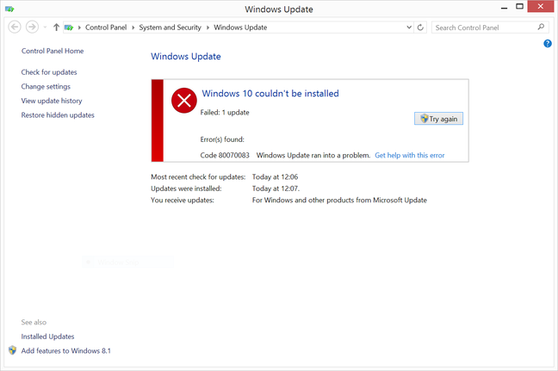Screen dimensions: 558x371
Task: Select Control Panel in the breadcrumb
Action: pyautogui.click(x=106, y=28)
